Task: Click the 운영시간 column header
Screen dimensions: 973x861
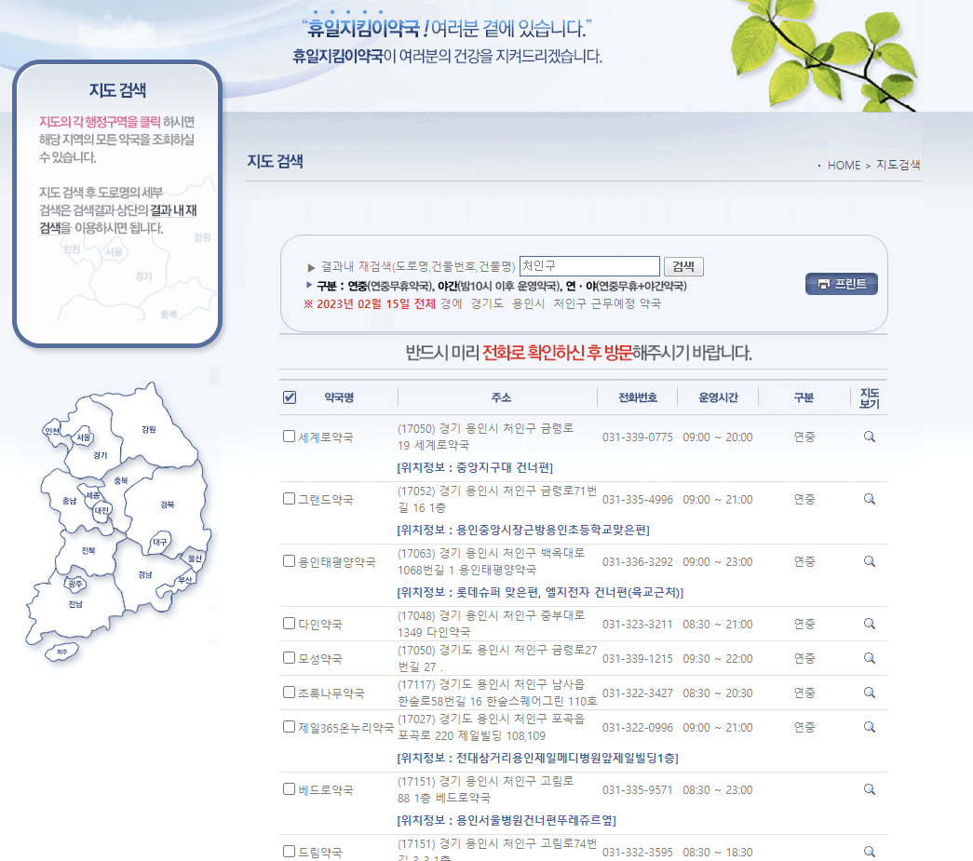Action: click(x=718, y=397)
